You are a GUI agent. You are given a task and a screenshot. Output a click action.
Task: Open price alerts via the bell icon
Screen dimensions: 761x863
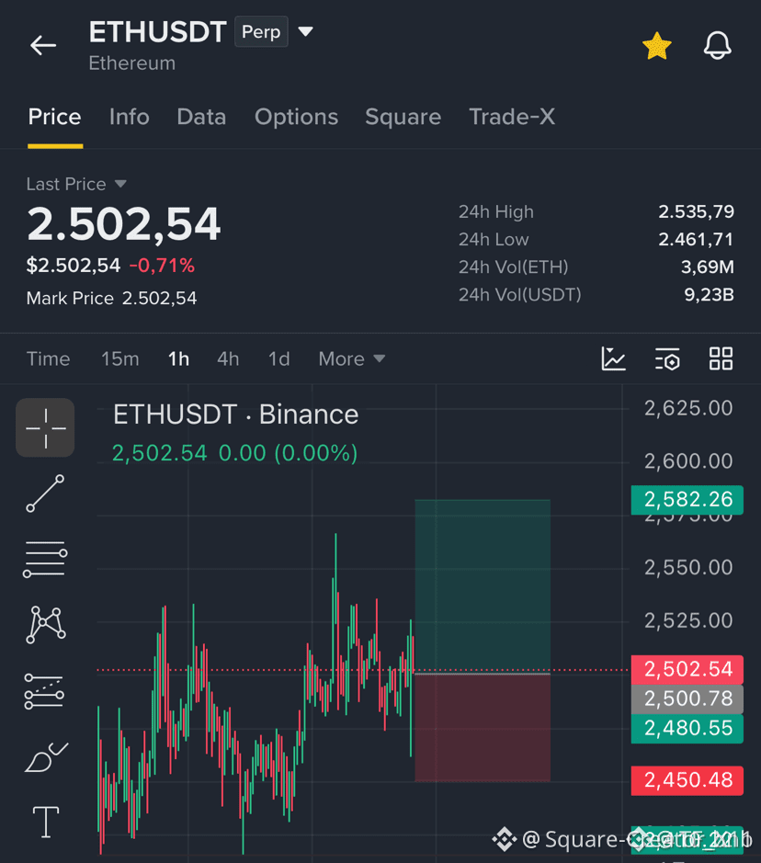718,45
